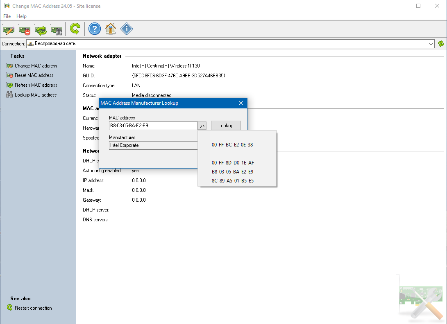
Task: Click Reset MAC address in Tasks panel
Action: click(x=34, y=75)
